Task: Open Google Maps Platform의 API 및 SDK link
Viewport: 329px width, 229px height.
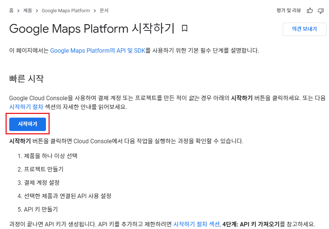Action: [98, 51]
